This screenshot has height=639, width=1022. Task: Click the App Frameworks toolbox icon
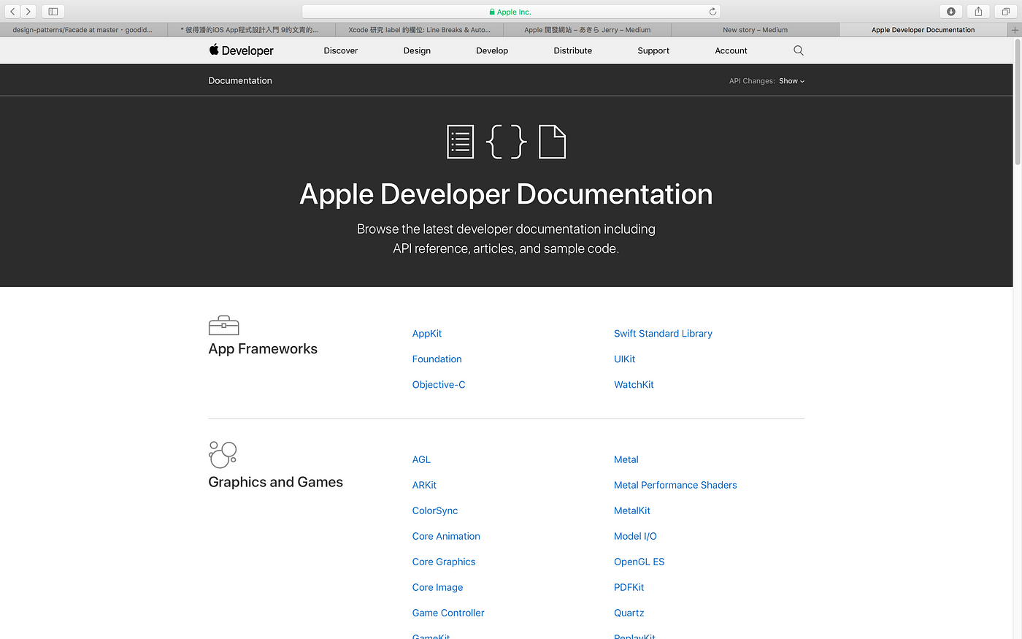tap(223, 326)
